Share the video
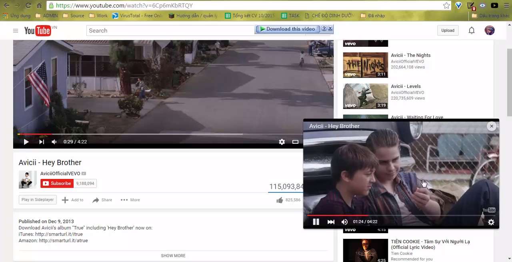The image size is (512, 262). pyautogui.click(x=102, y=200)
